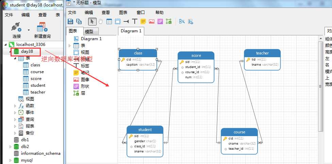Click the teacher entity header in diagram
The image size is (332, 164).
[x=262, y=53]
